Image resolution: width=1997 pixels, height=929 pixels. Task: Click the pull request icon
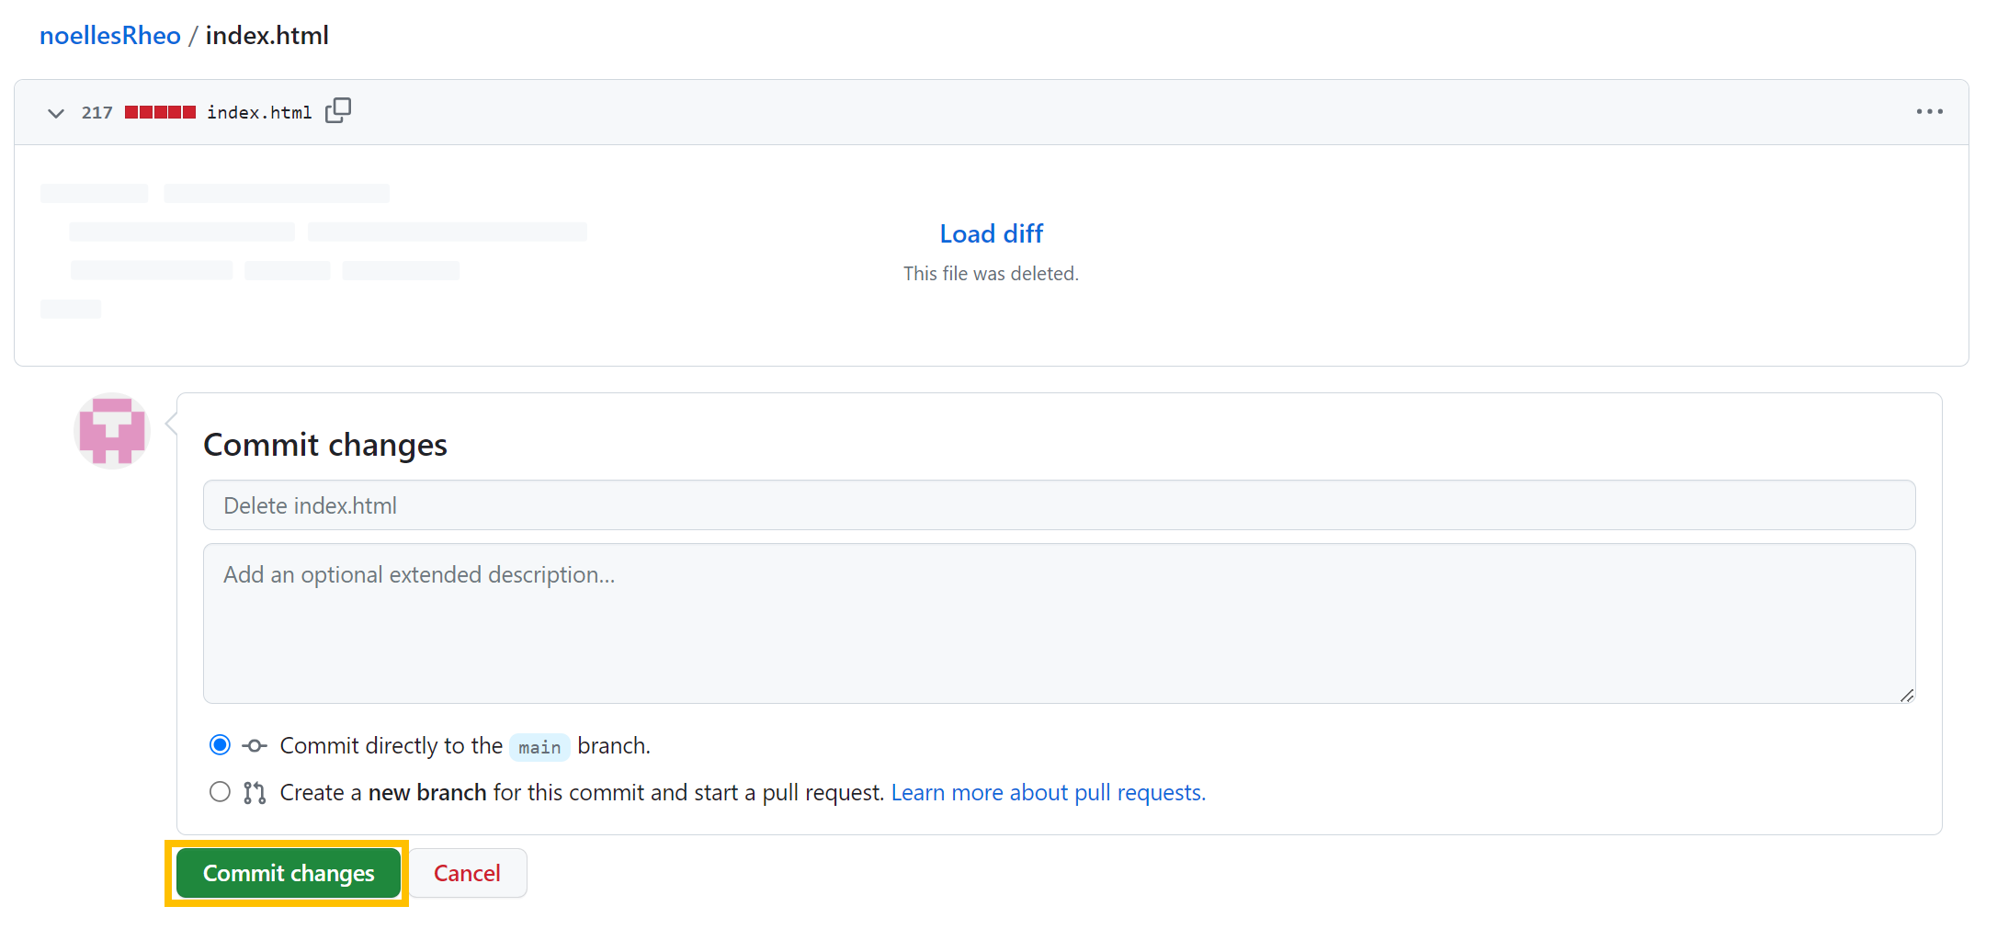click(255, 793)
